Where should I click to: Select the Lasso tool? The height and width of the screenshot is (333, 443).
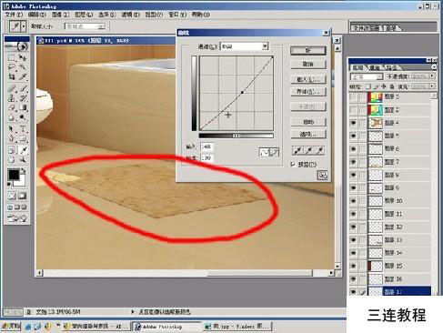[12, 67]
